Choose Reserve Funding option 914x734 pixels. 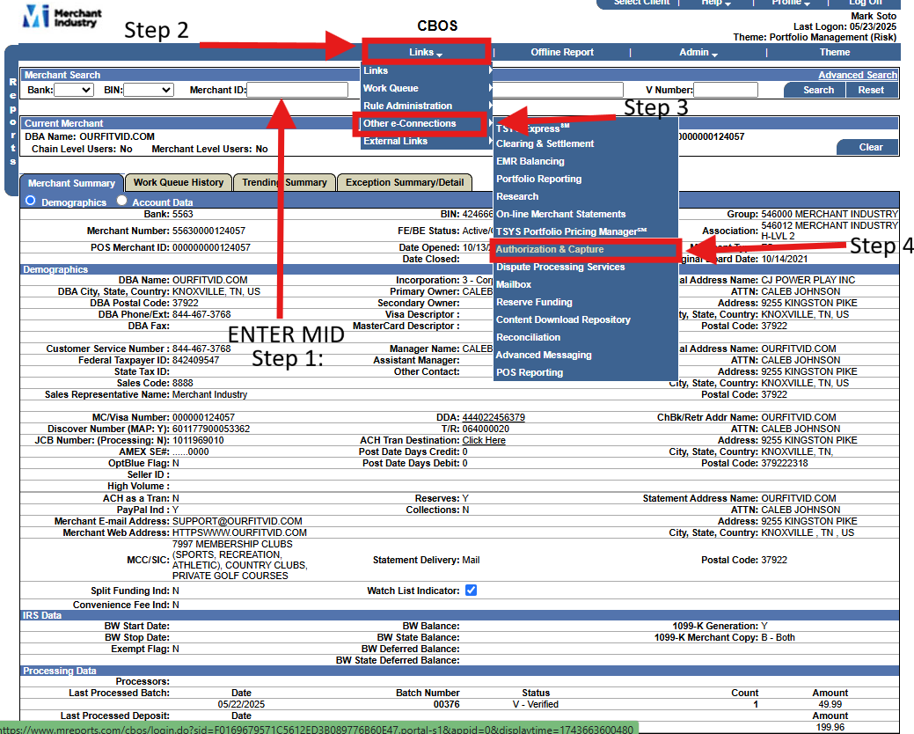click(585, 302)
